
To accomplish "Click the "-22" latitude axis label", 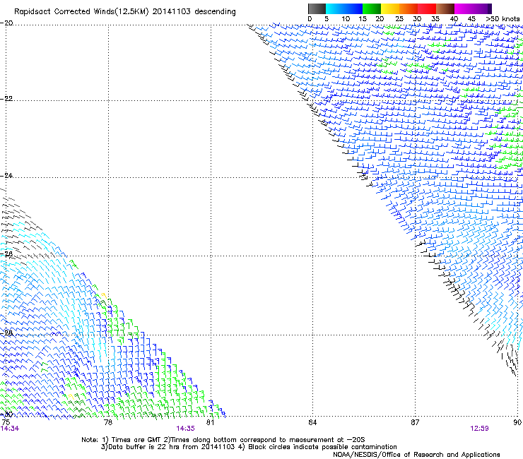I will tap(6, 99).
